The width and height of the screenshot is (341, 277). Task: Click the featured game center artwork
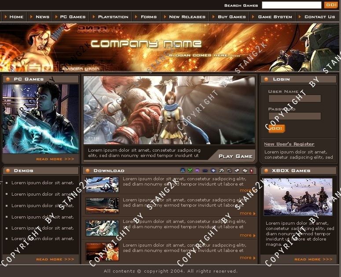point(169,110)
